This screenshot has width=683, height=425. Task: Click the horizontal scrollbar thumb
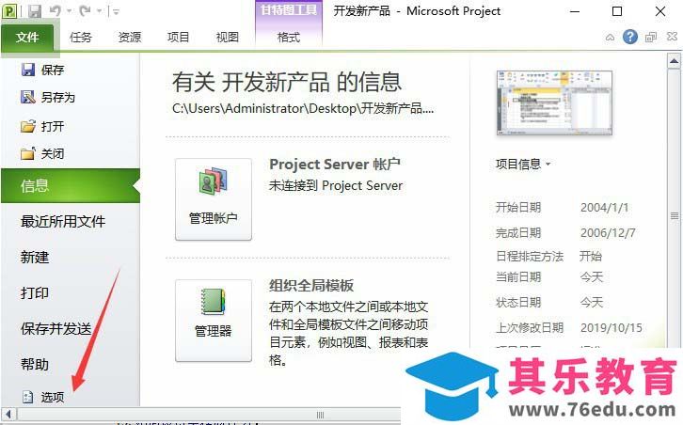pyautogui.click(x=320, y=415)
